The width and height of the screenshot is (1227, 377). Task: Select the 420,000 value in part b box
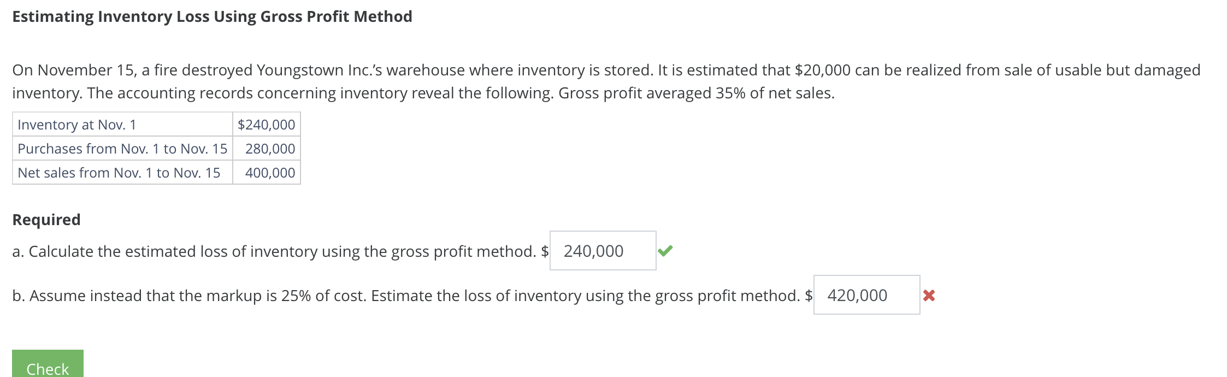[856, 296]
